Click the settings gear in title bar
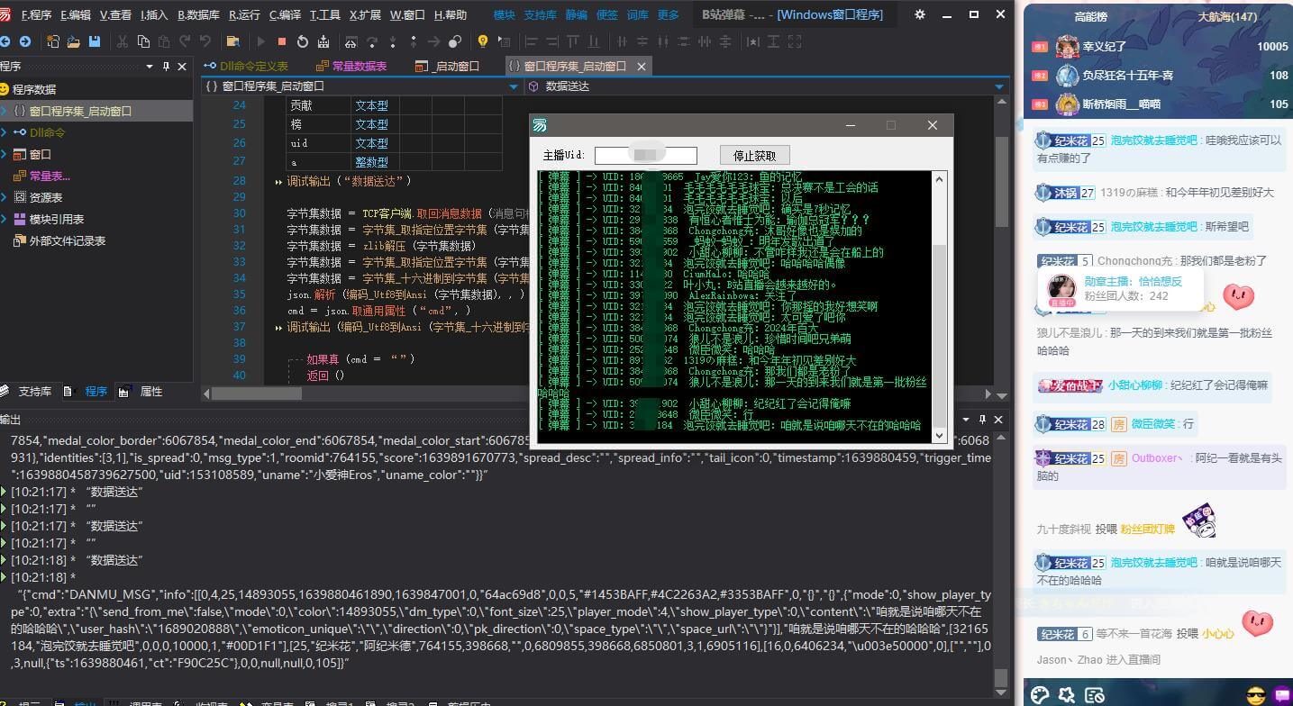 [919, 14]
